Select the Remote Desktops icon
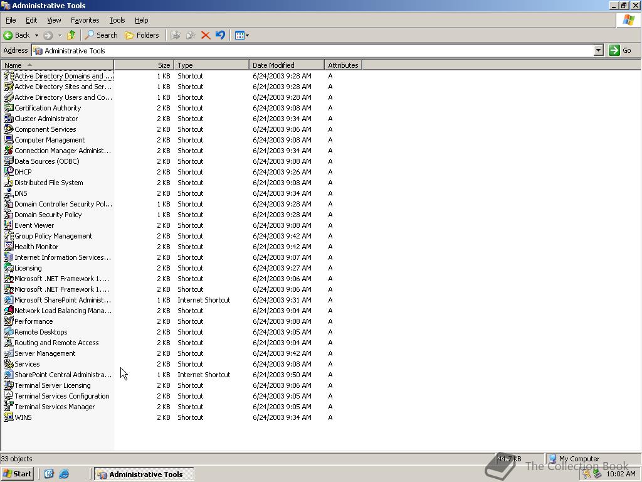The width and height of the screenshot is (642, 482). point(9,331)
